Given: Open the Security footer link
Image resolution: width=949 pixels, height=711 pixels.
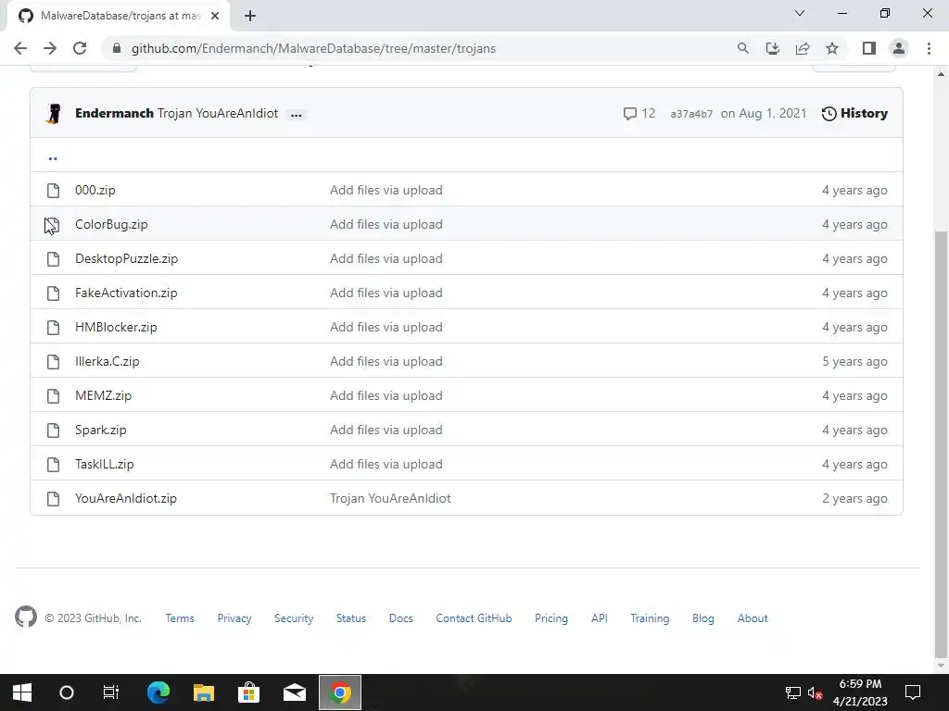Looking at the screenshot, I should coord(294,617).
